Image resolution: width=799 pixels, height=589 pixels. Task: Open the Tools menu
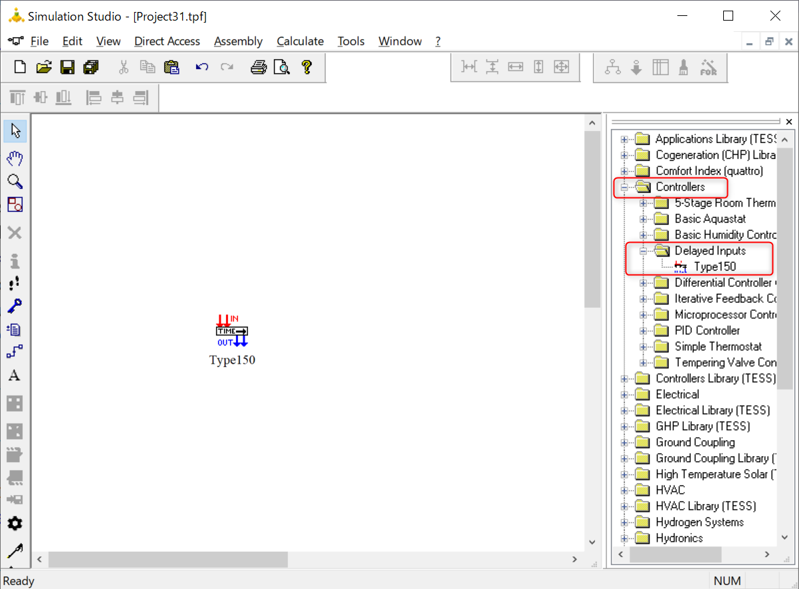(351, 41)
